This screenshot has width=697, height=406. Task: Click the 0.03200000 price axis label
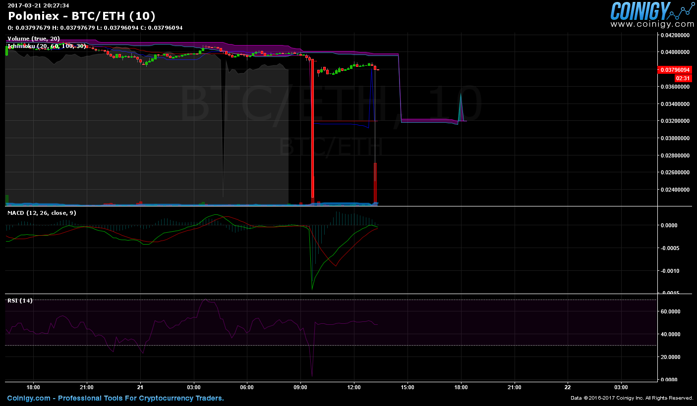(675, 121)
